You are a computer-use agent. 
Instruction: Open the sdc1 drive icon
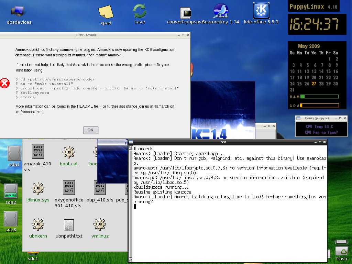pos(33,253)
